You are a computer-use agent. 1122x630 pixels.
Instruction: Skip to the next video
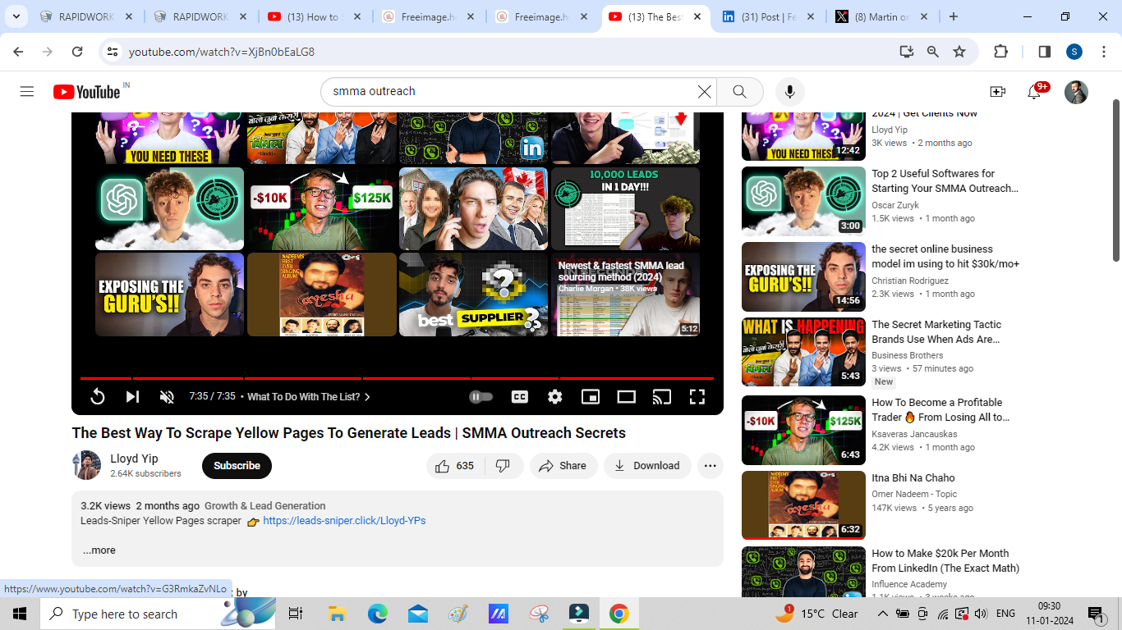click(x=132, y=397)
